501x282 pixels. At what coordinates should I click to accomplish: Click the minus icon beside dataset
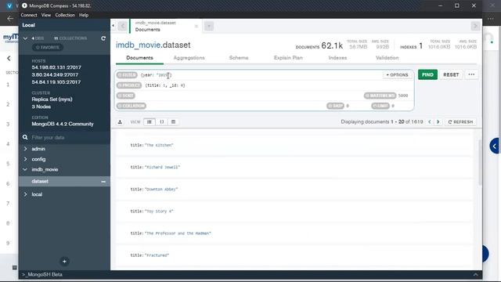click(x=103, y=181)
